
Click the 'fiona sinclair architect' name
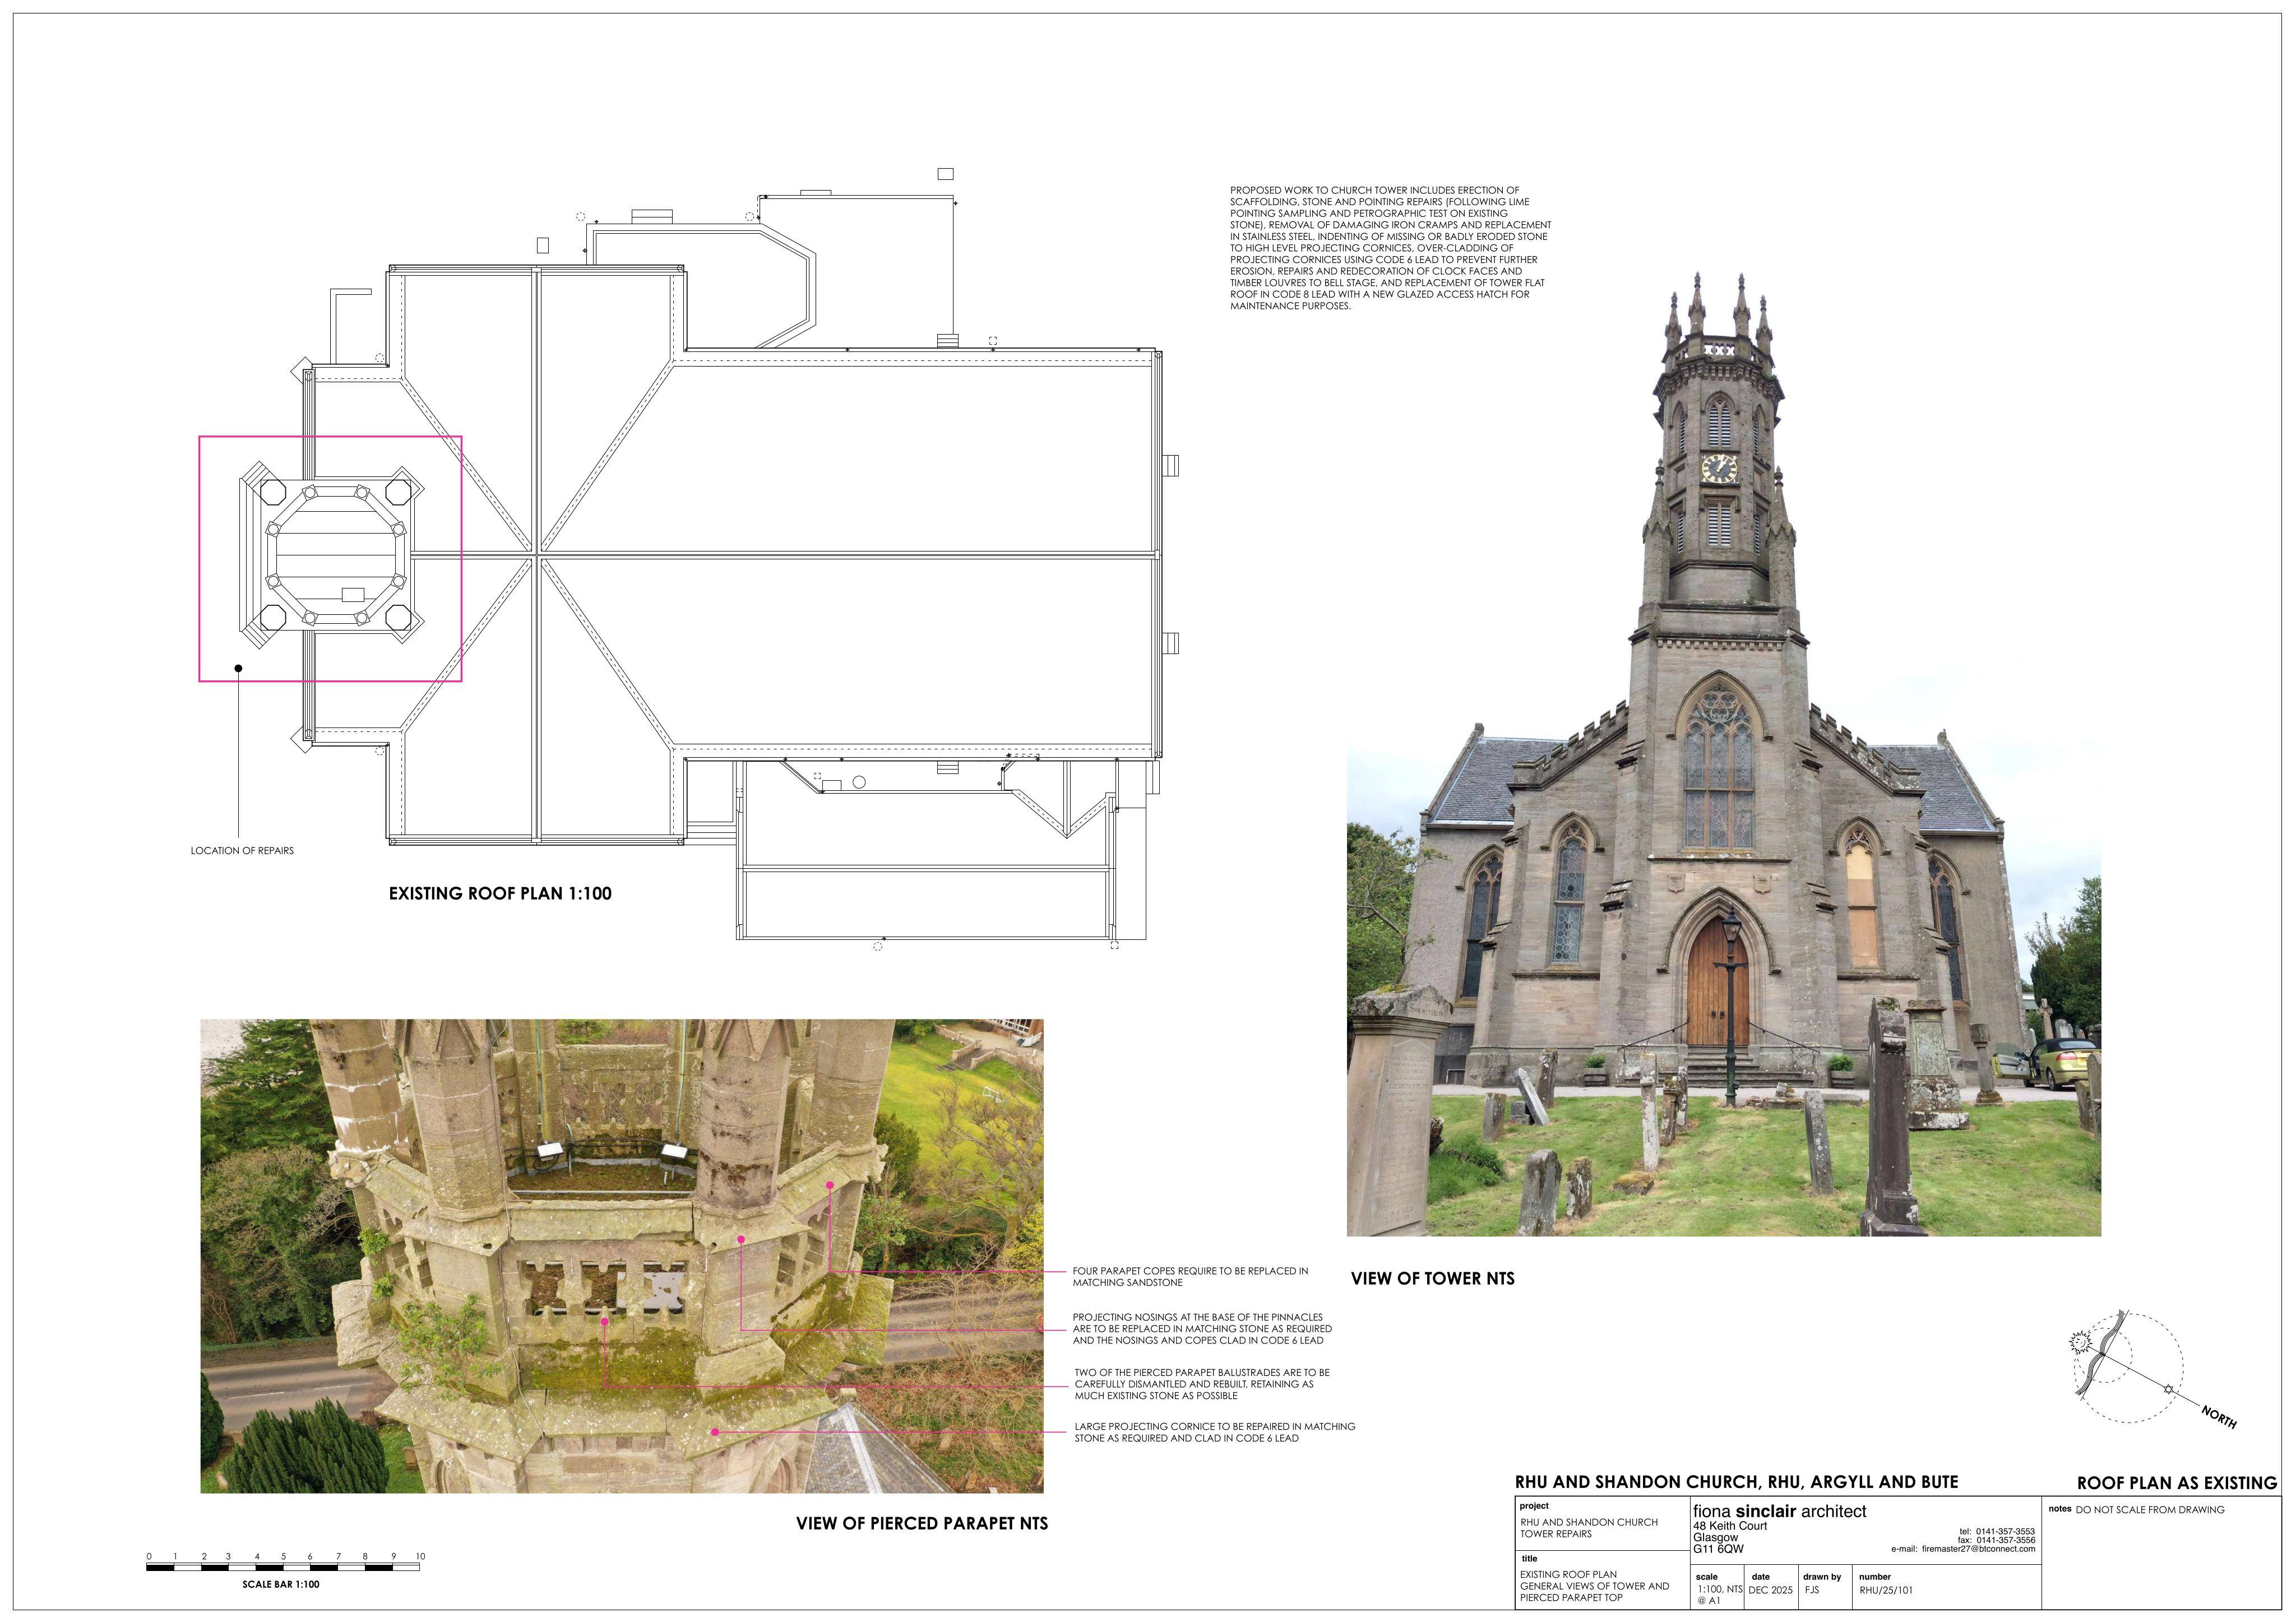(x=1779, y=1511)
